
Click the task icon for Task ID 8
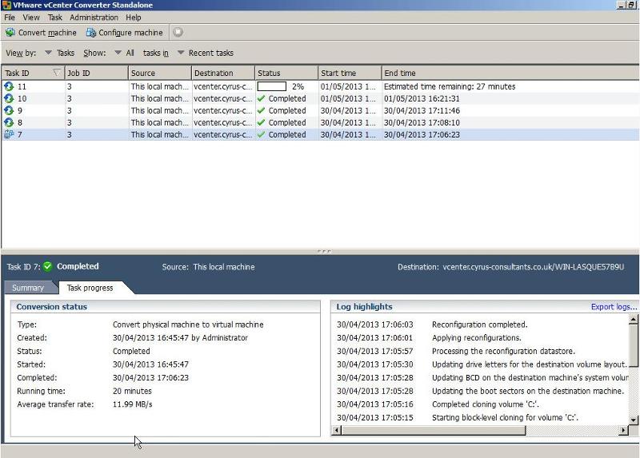[x=9, y=122]
